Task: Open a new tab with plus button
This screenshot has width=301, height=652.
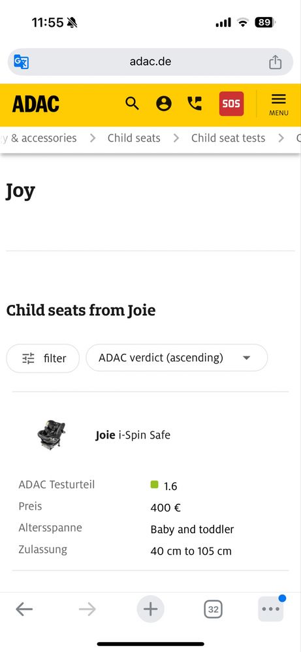Action: tap(150, 610)
